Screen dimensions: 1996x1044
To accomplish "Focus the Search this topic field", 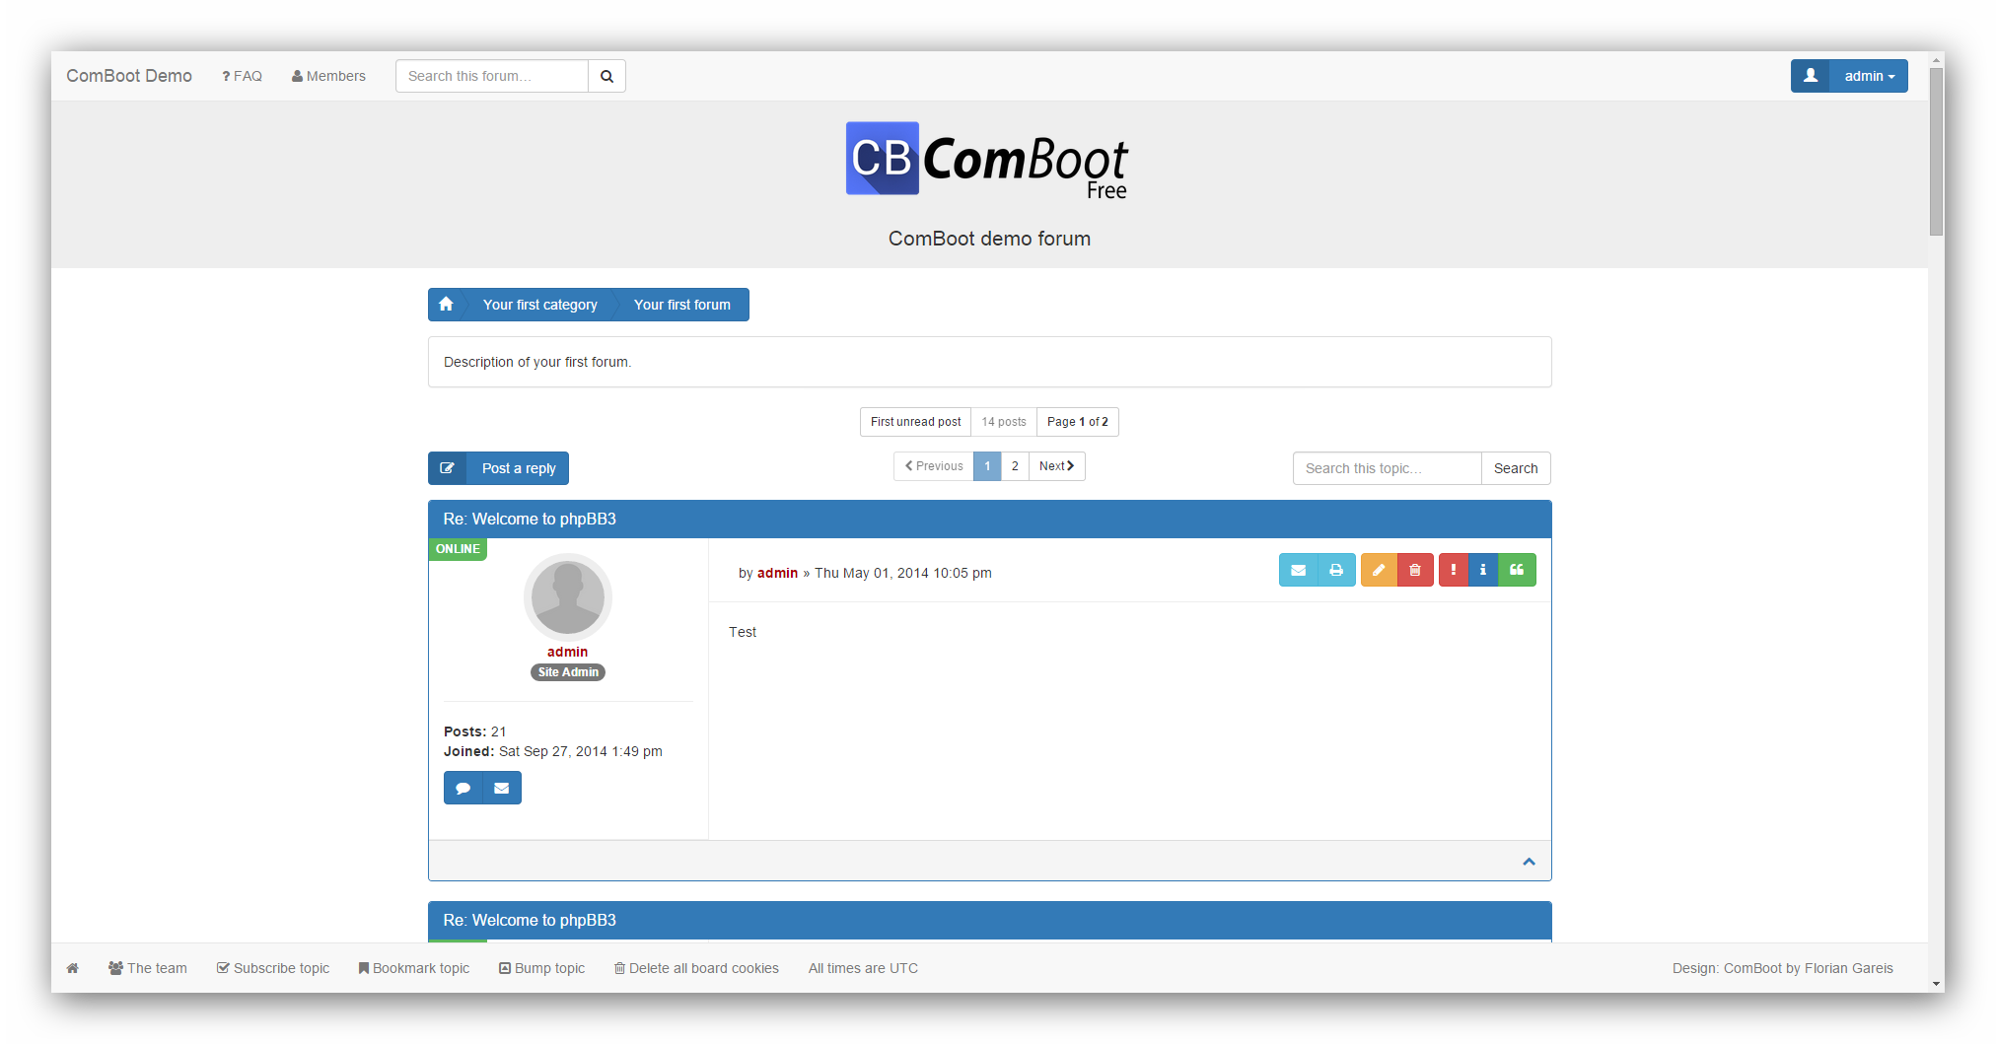I will 1387,468.
